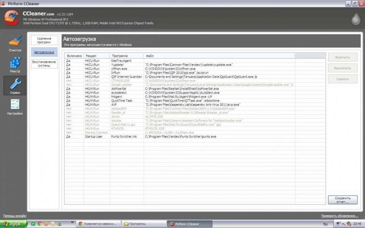Switch to the Автозагрузка tab

(x=44, y=52)
